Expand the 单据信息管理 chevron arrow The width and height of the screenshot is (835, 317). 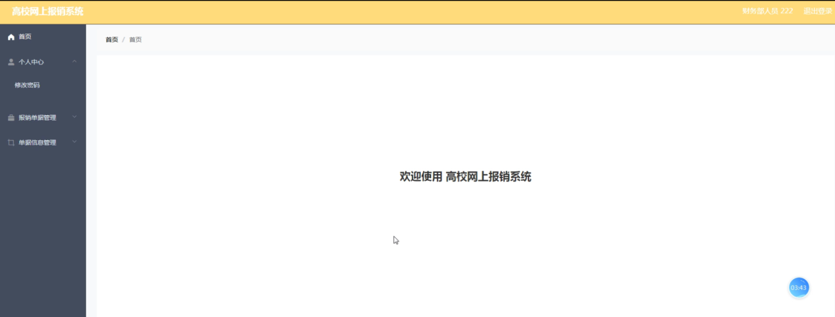click(x=74, y=142)
